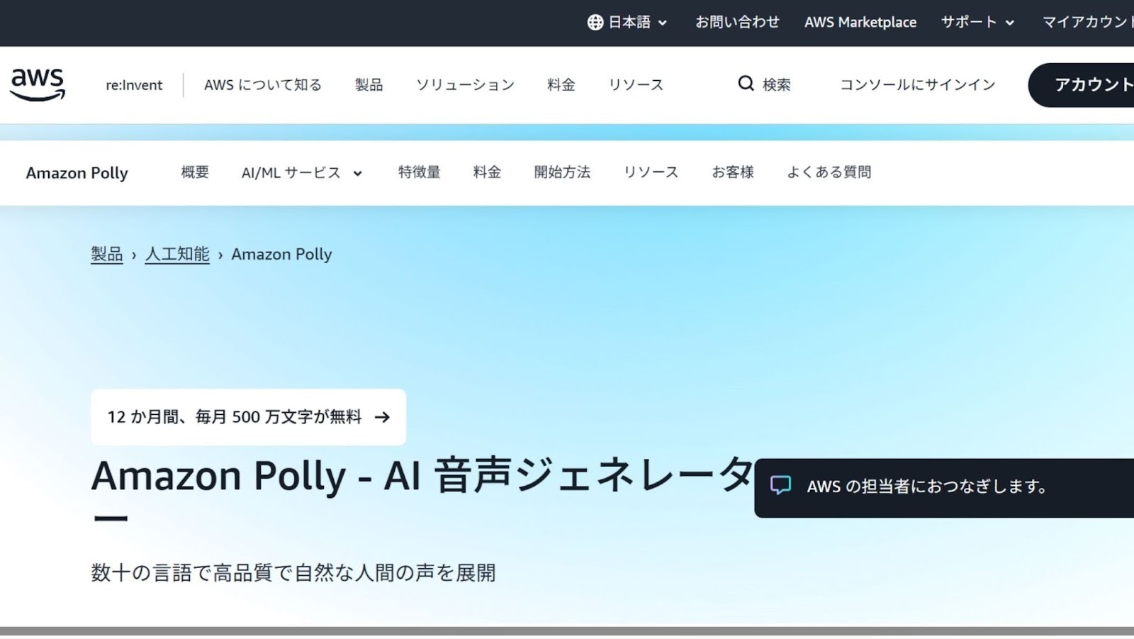1134x639 pixels.
Task: Select the 特徴量 tab
Action: point(420,172)
